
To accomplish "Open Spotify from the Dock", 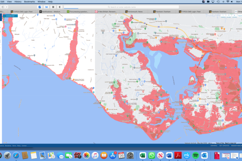I will click(196, 155).
